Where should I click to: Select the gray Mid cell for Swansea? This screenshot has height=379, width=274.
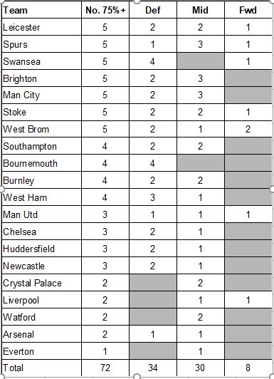point(201,61)
